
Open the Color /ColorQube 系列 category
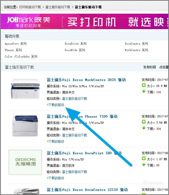coord(21,56)
